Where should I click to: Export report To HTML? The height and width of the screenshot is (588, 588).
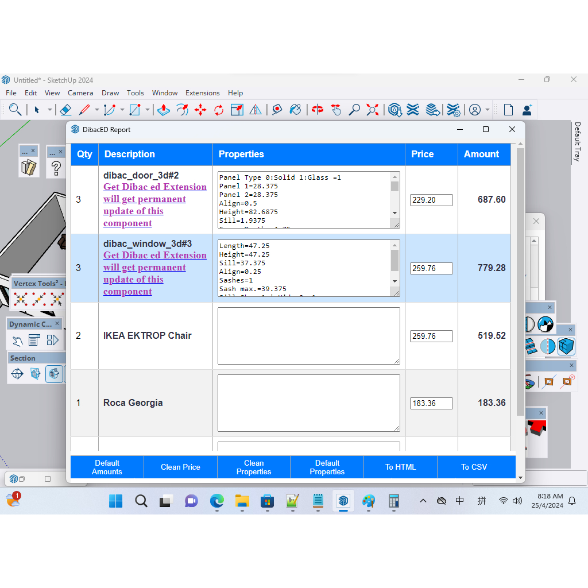click(x=400, y=467)
